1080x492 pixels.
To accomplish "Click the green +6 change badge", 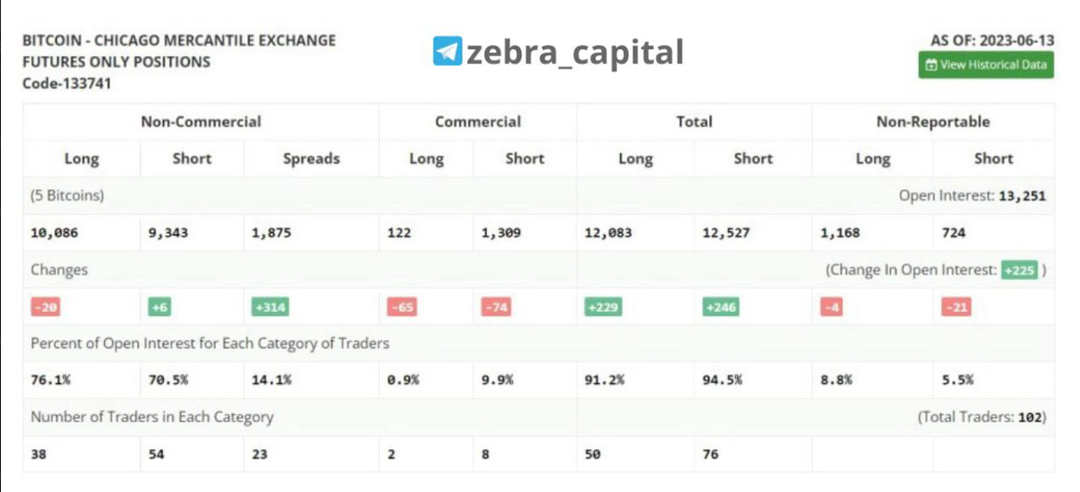I will (x=159, y=307).
